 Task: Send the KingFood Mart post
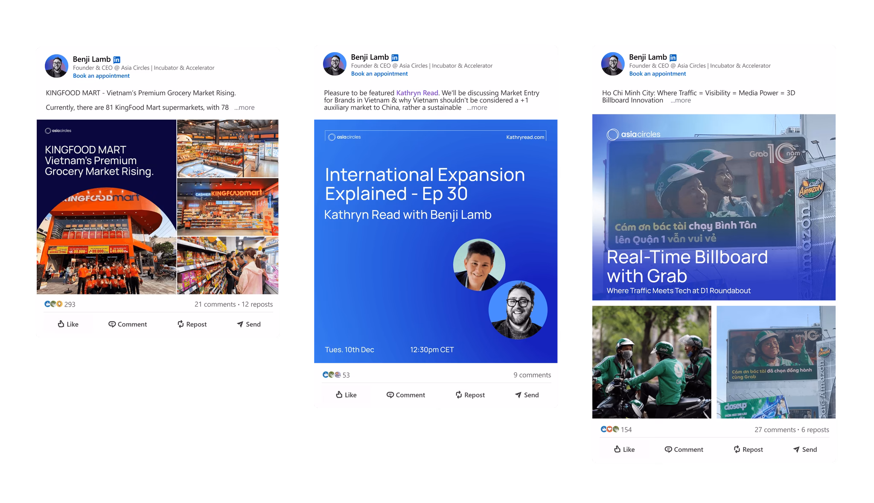tap(249, 324)
